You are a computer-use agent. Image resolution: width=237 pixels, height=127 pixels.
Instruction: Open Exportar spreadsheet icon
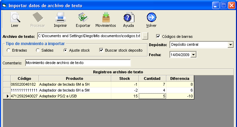(83, 17)
